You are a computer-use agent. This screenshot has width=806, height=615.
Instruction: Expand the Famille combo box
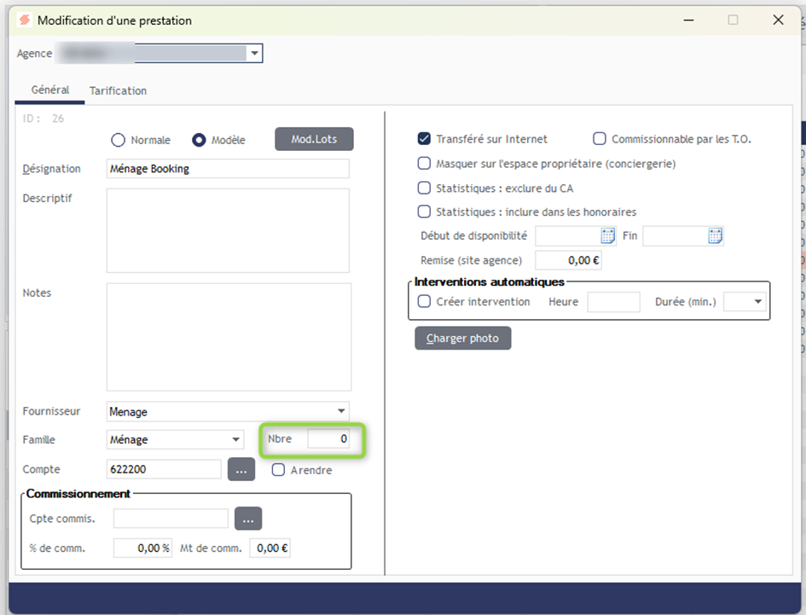(236, 440)
